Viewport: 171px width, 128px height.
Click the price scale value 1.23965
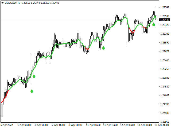[x=165, y=122]
